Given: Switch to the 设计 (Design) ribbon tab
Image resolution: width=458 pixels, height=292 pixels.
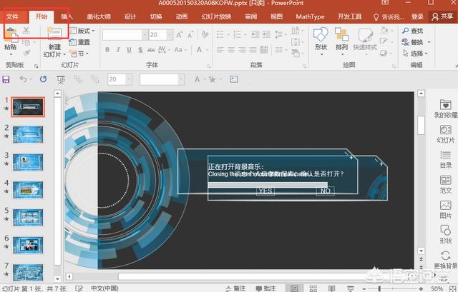Looking at the screenshot, I should pyautogui.click(x=130, y=16).
